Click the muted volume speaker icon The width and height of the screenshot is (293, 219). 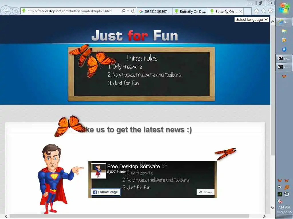pyautogui.click(x=280, y=201)
